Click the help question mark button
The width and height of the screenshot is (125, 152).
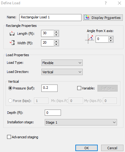pos(106,3)
